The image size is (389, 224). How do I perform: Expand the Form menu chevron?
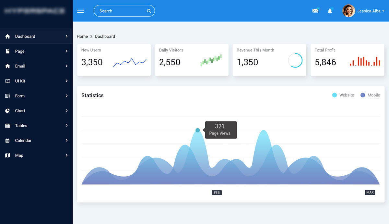click(66, 96)
